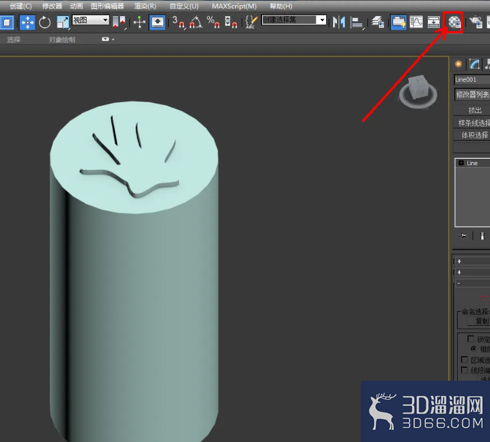Expand the second collapsed rollout plus
This screenshot has height=442, width=490.
(x=459, y=272)
